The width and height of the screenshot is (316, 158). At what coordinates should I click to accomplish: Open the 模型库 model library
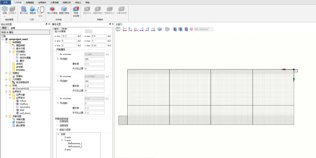point(33,10)
